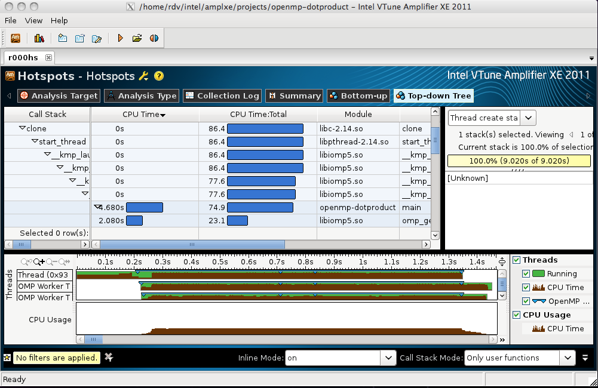Click the filter funnel icon near filters label
The height and width of the screenshot is (388, 598).
pyautogui.click(x=109, y=357)
